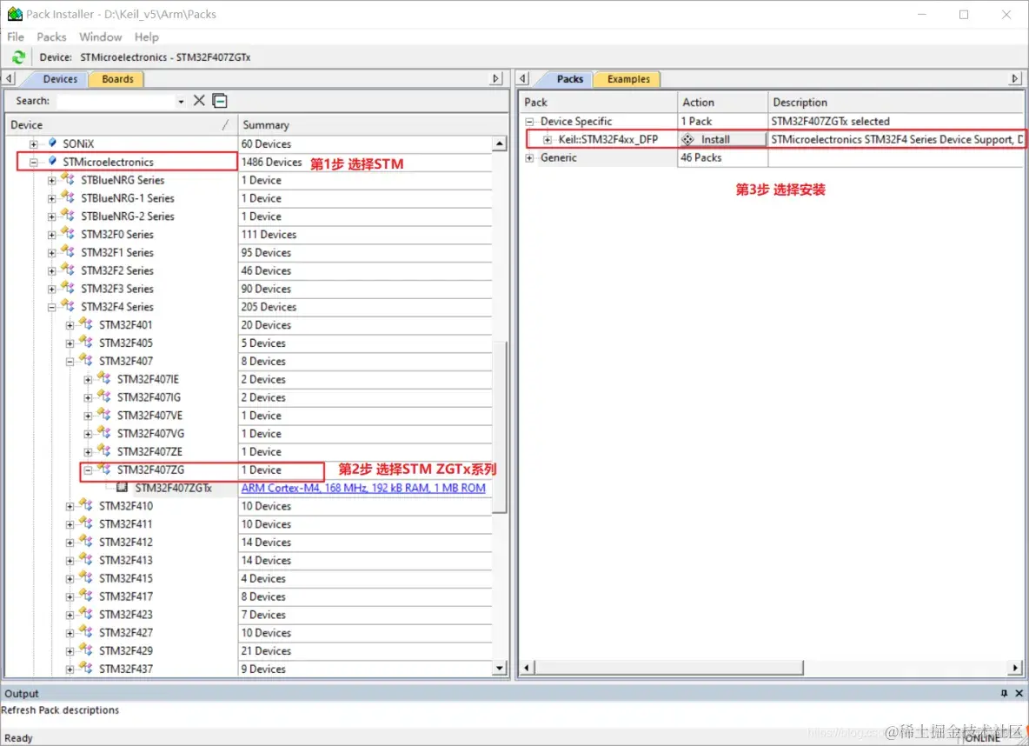Expand the STM32F3 Series node
The image size is (1029, 746).
tap(52, 289)
